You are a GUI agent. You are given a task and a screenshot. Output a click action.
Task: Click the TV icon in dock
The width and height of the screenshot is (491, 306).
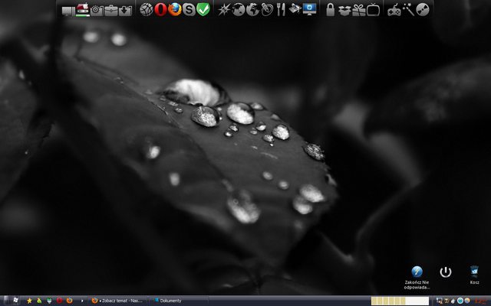(x=374, y=10)
